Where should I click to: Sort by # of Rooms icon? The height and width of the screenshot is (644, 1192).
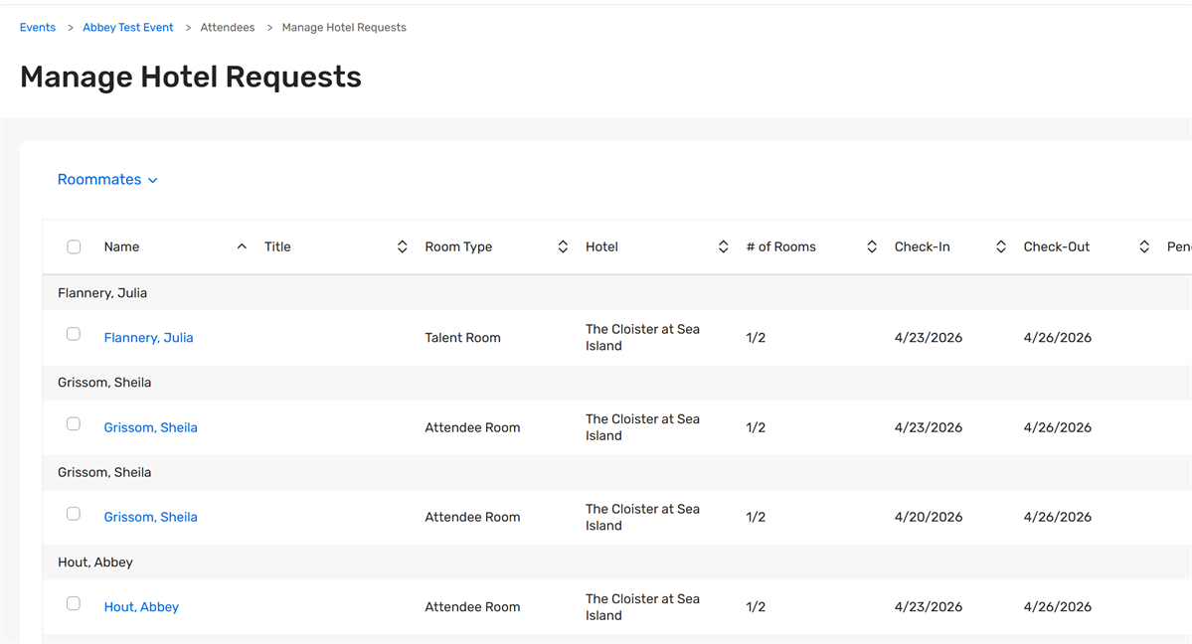(x=871, y=246)
